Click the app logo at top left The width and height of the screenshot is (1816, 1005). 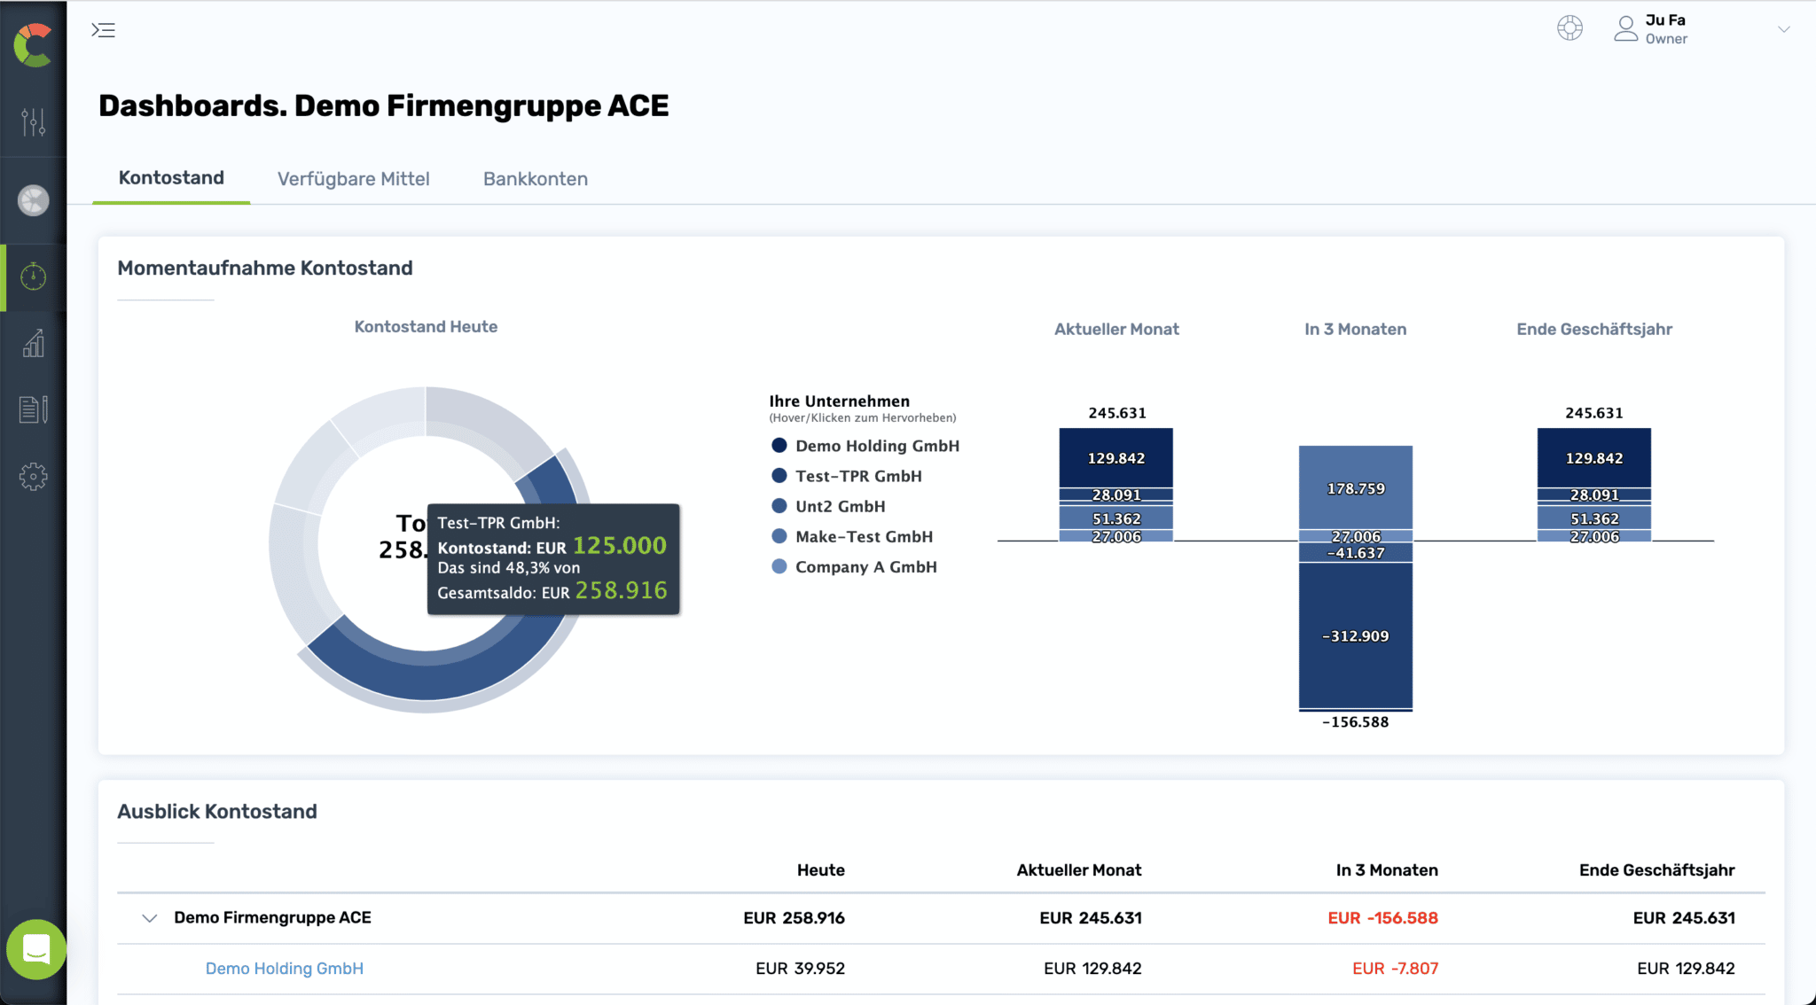34,44
